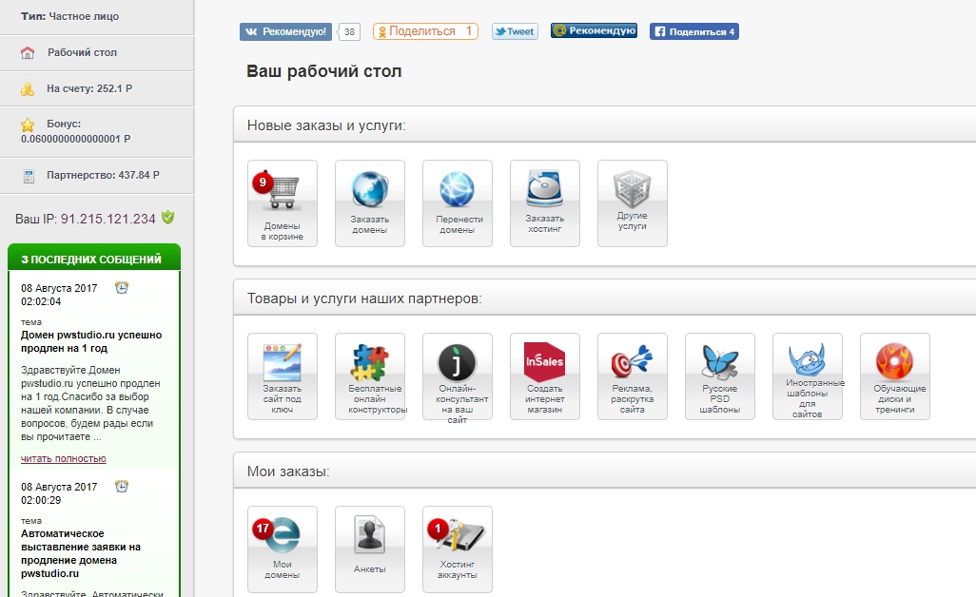
Task: Open the Перенести домены icon
Action: pos(457,202)
